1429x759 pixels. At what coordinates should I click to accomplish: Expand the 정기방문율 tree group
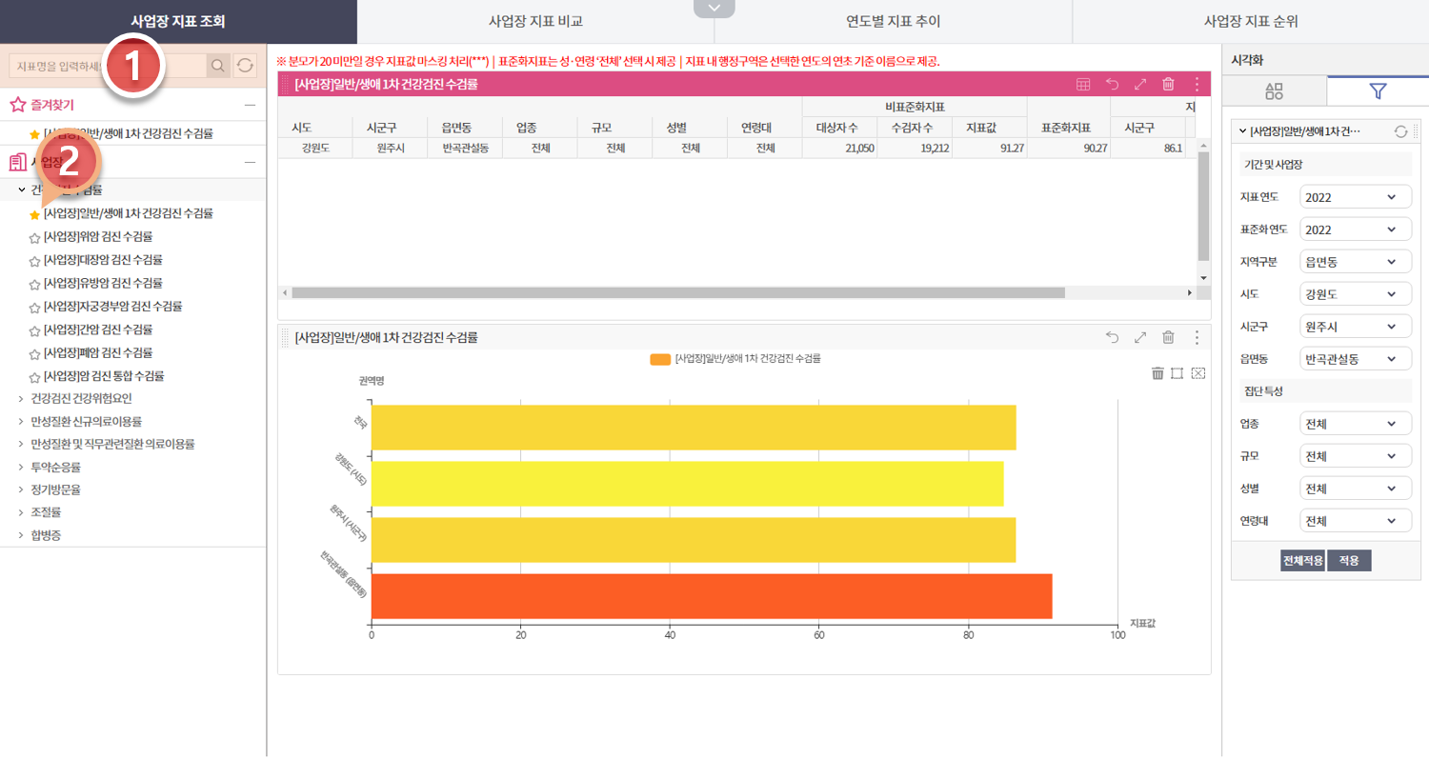point(21,489)
